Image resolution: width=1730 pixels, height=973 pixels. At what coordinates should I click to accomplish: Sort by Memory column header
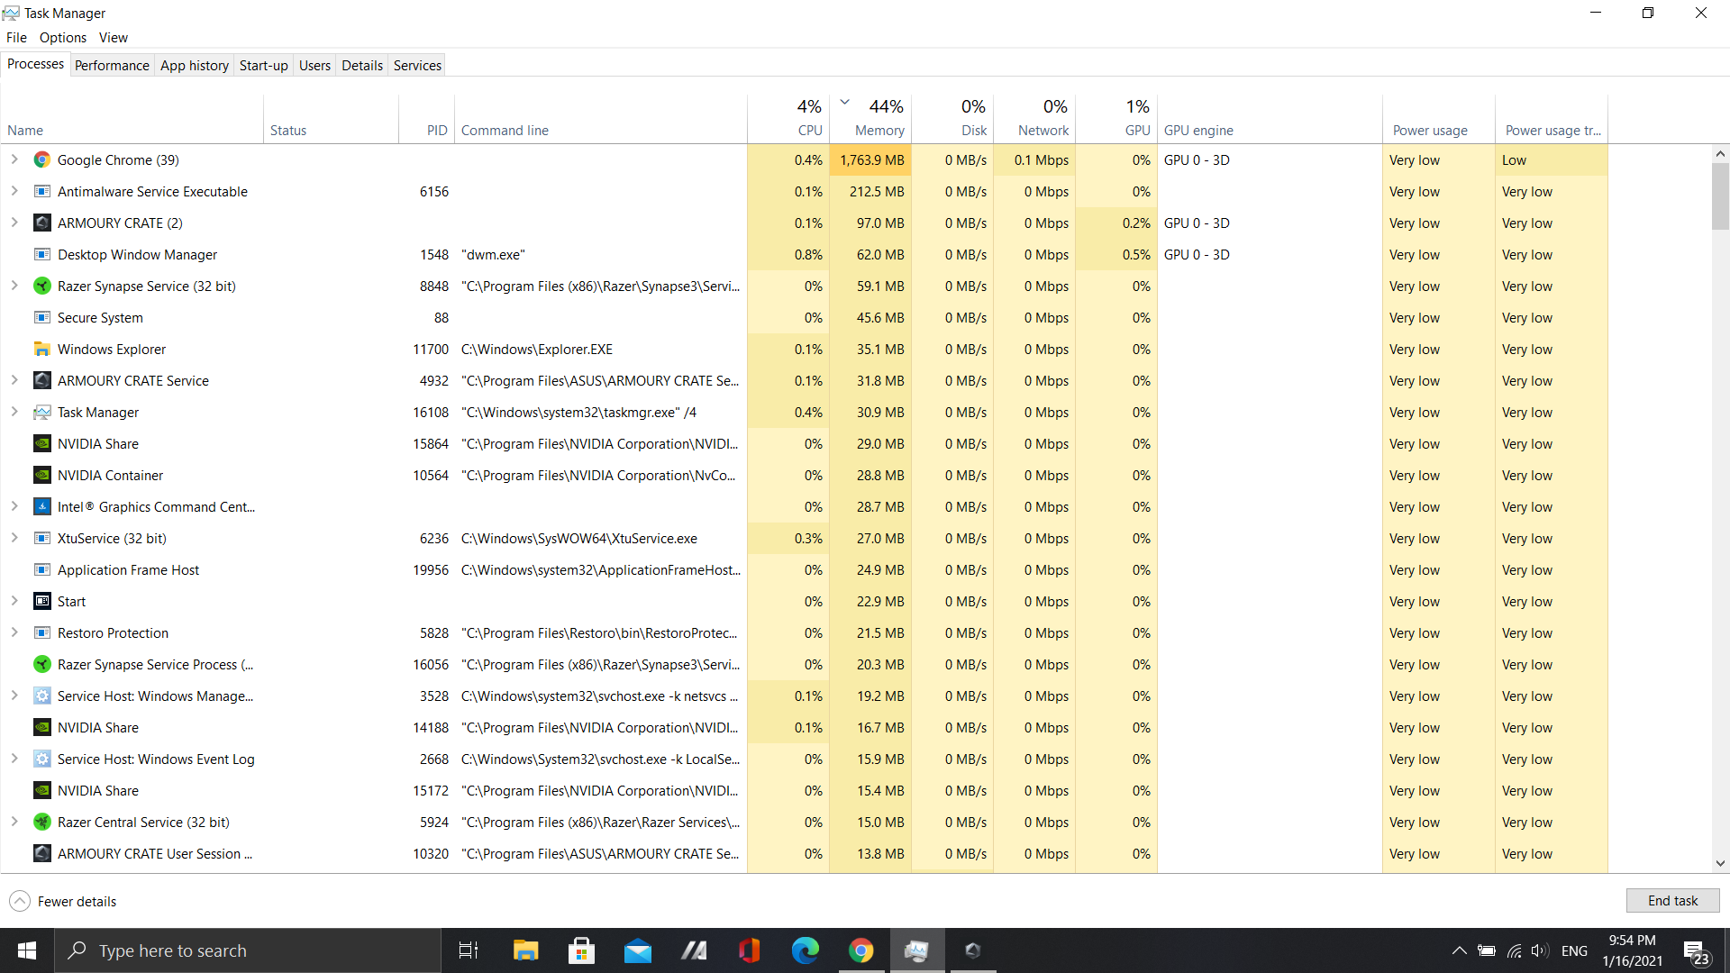click(870, 118)
